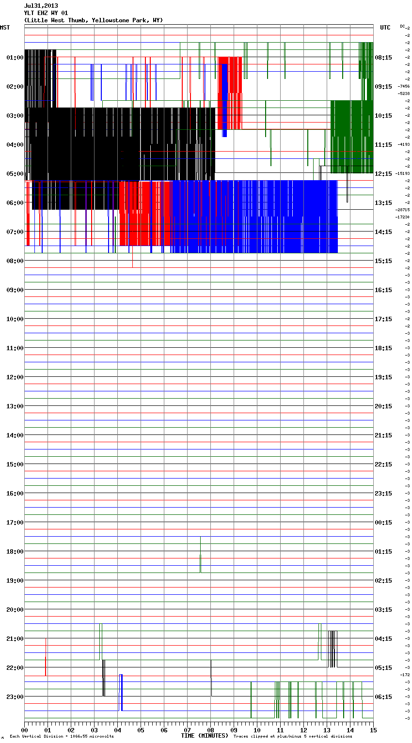Select minute tick label 15 on bottom axis

(373, 730)
